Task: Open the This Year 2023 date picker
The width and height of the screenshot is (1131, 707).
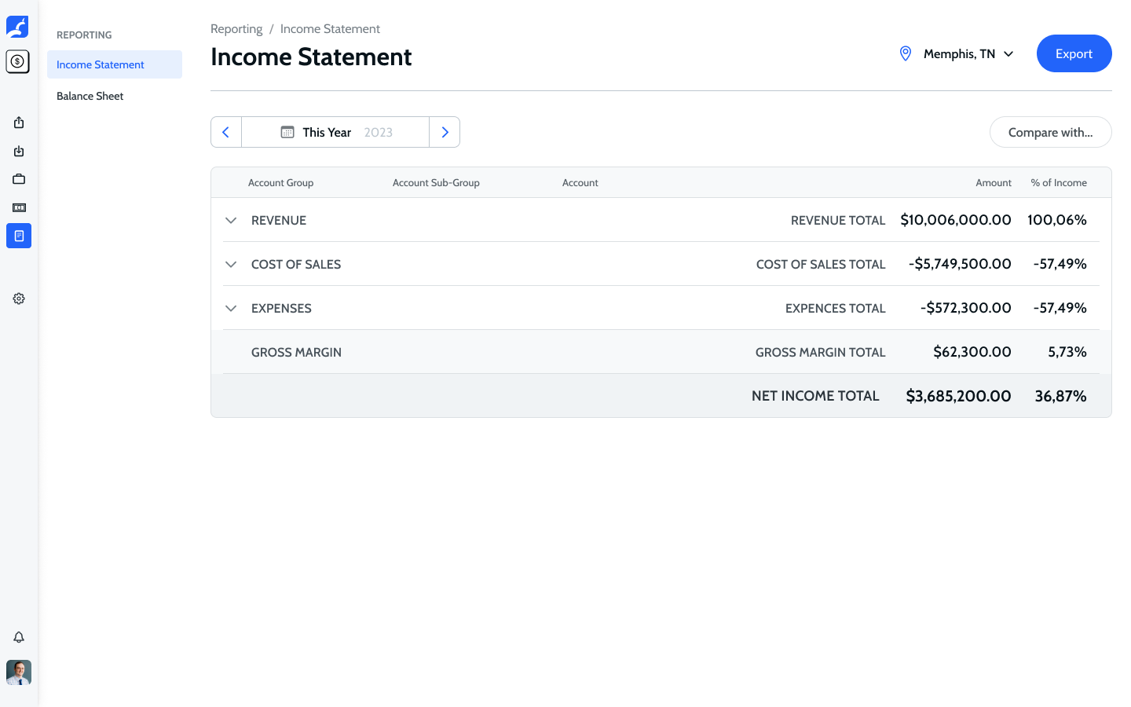Action: click(x=335, y=132)
